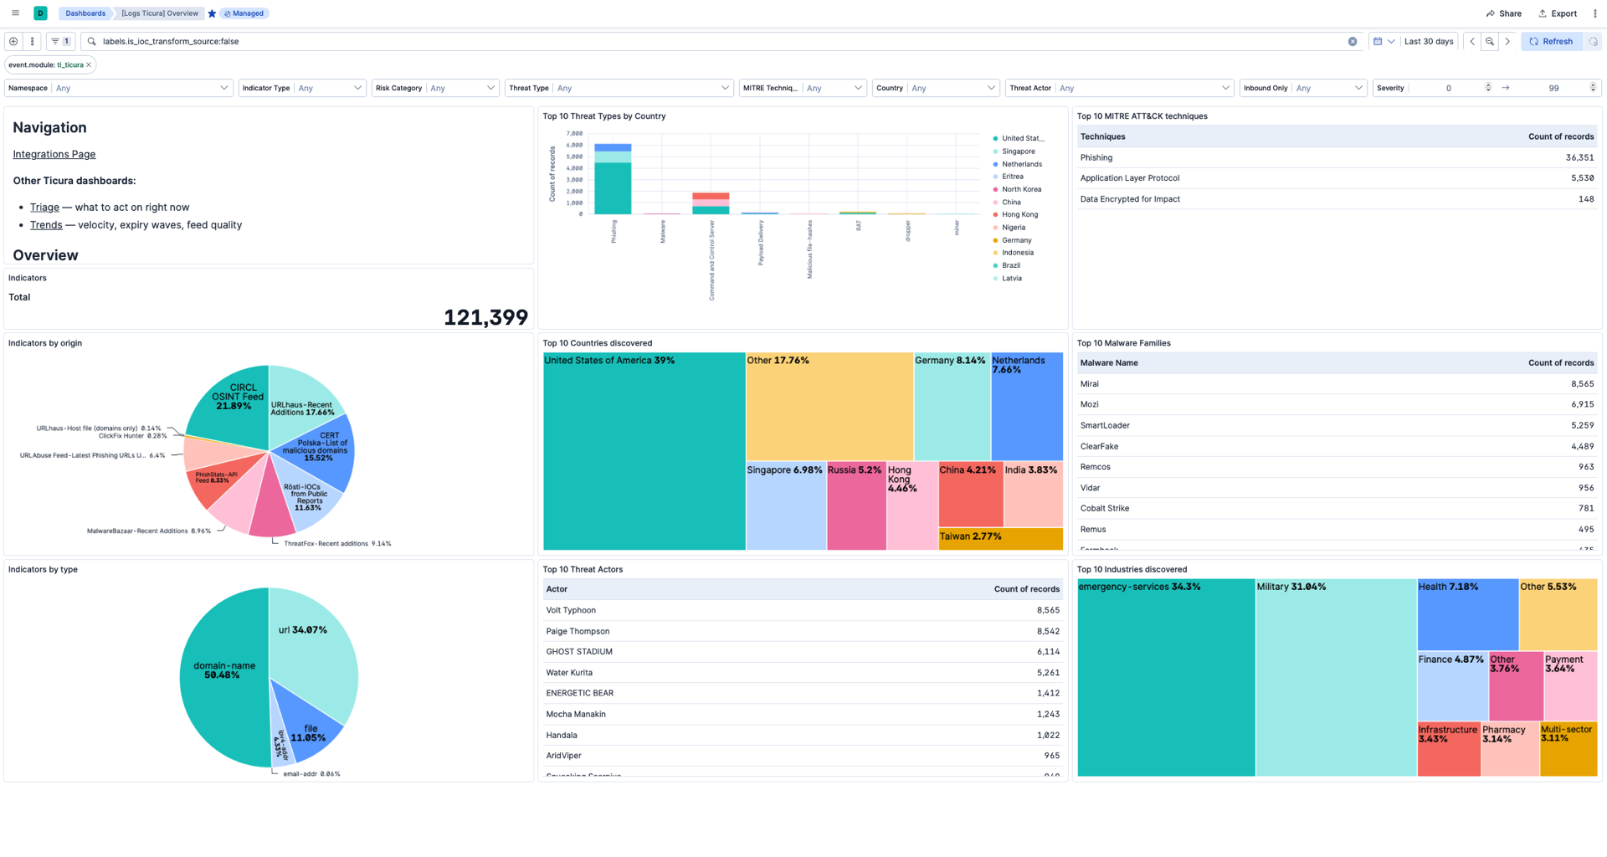Viewport: 1607px width, 857px height.
Task: Remove the event.module ti_ticura filter
Action: pos(89,64)
